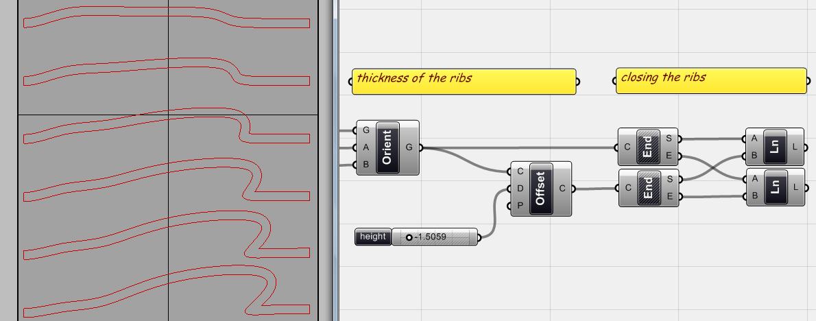The image size is (816, 321).
Task: Click 'closing the ribs' panel input grip
Action: point(614,81)
